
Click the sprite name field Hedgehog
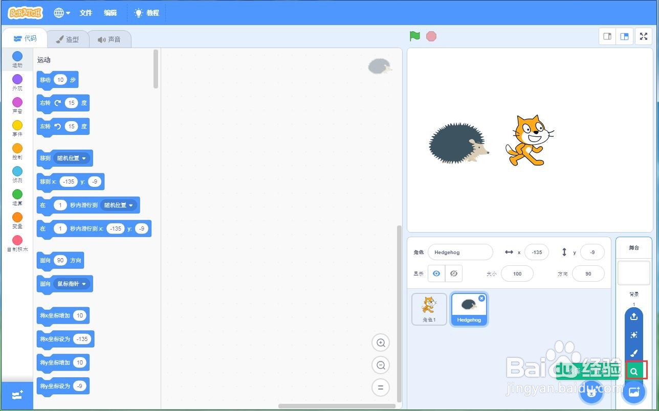point(460,253)
